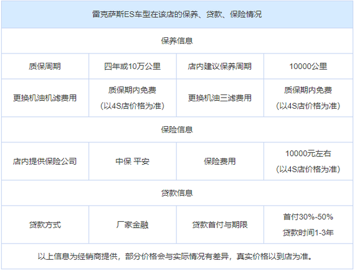Image resolution: width=355 pixels, height=271 pixels.
Task: Click the 贷款首付与期限 label
Action: pyautogui.click(x=220, y=224)
